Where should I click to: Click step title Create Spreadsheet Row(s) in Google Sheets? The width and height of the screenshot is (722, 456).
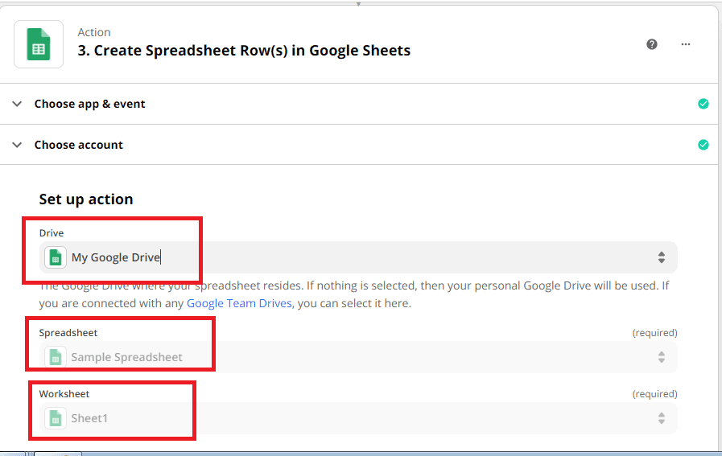(244, 51)
